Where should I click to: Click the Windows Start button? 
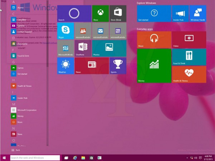point(4,158)
